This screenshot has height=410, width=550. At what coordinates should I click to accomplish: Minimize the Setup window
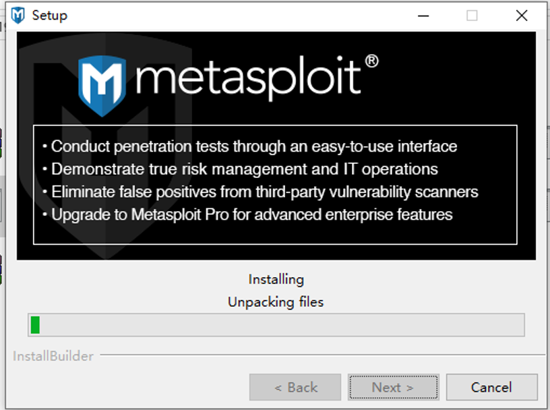(423, 16)
